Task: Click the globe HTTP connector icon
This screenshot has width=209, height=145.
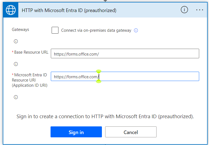Action: click(11, 10)
